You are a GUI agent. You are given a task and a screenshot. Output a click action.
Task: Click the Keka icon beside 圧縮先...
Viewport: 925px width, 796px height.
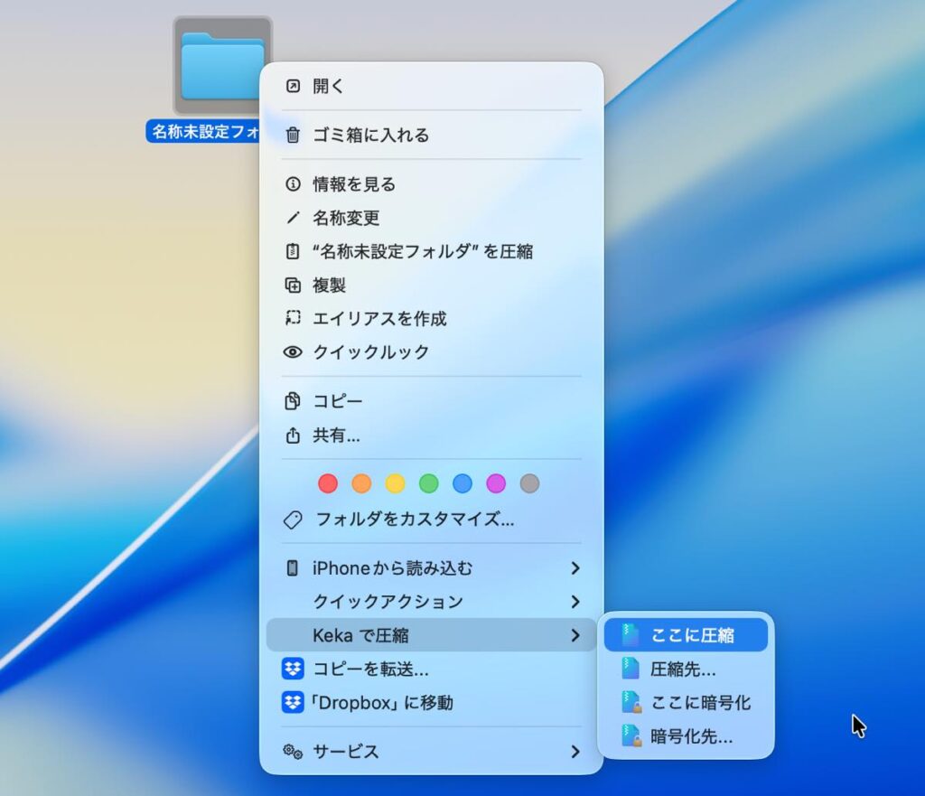tap(631, 670)
